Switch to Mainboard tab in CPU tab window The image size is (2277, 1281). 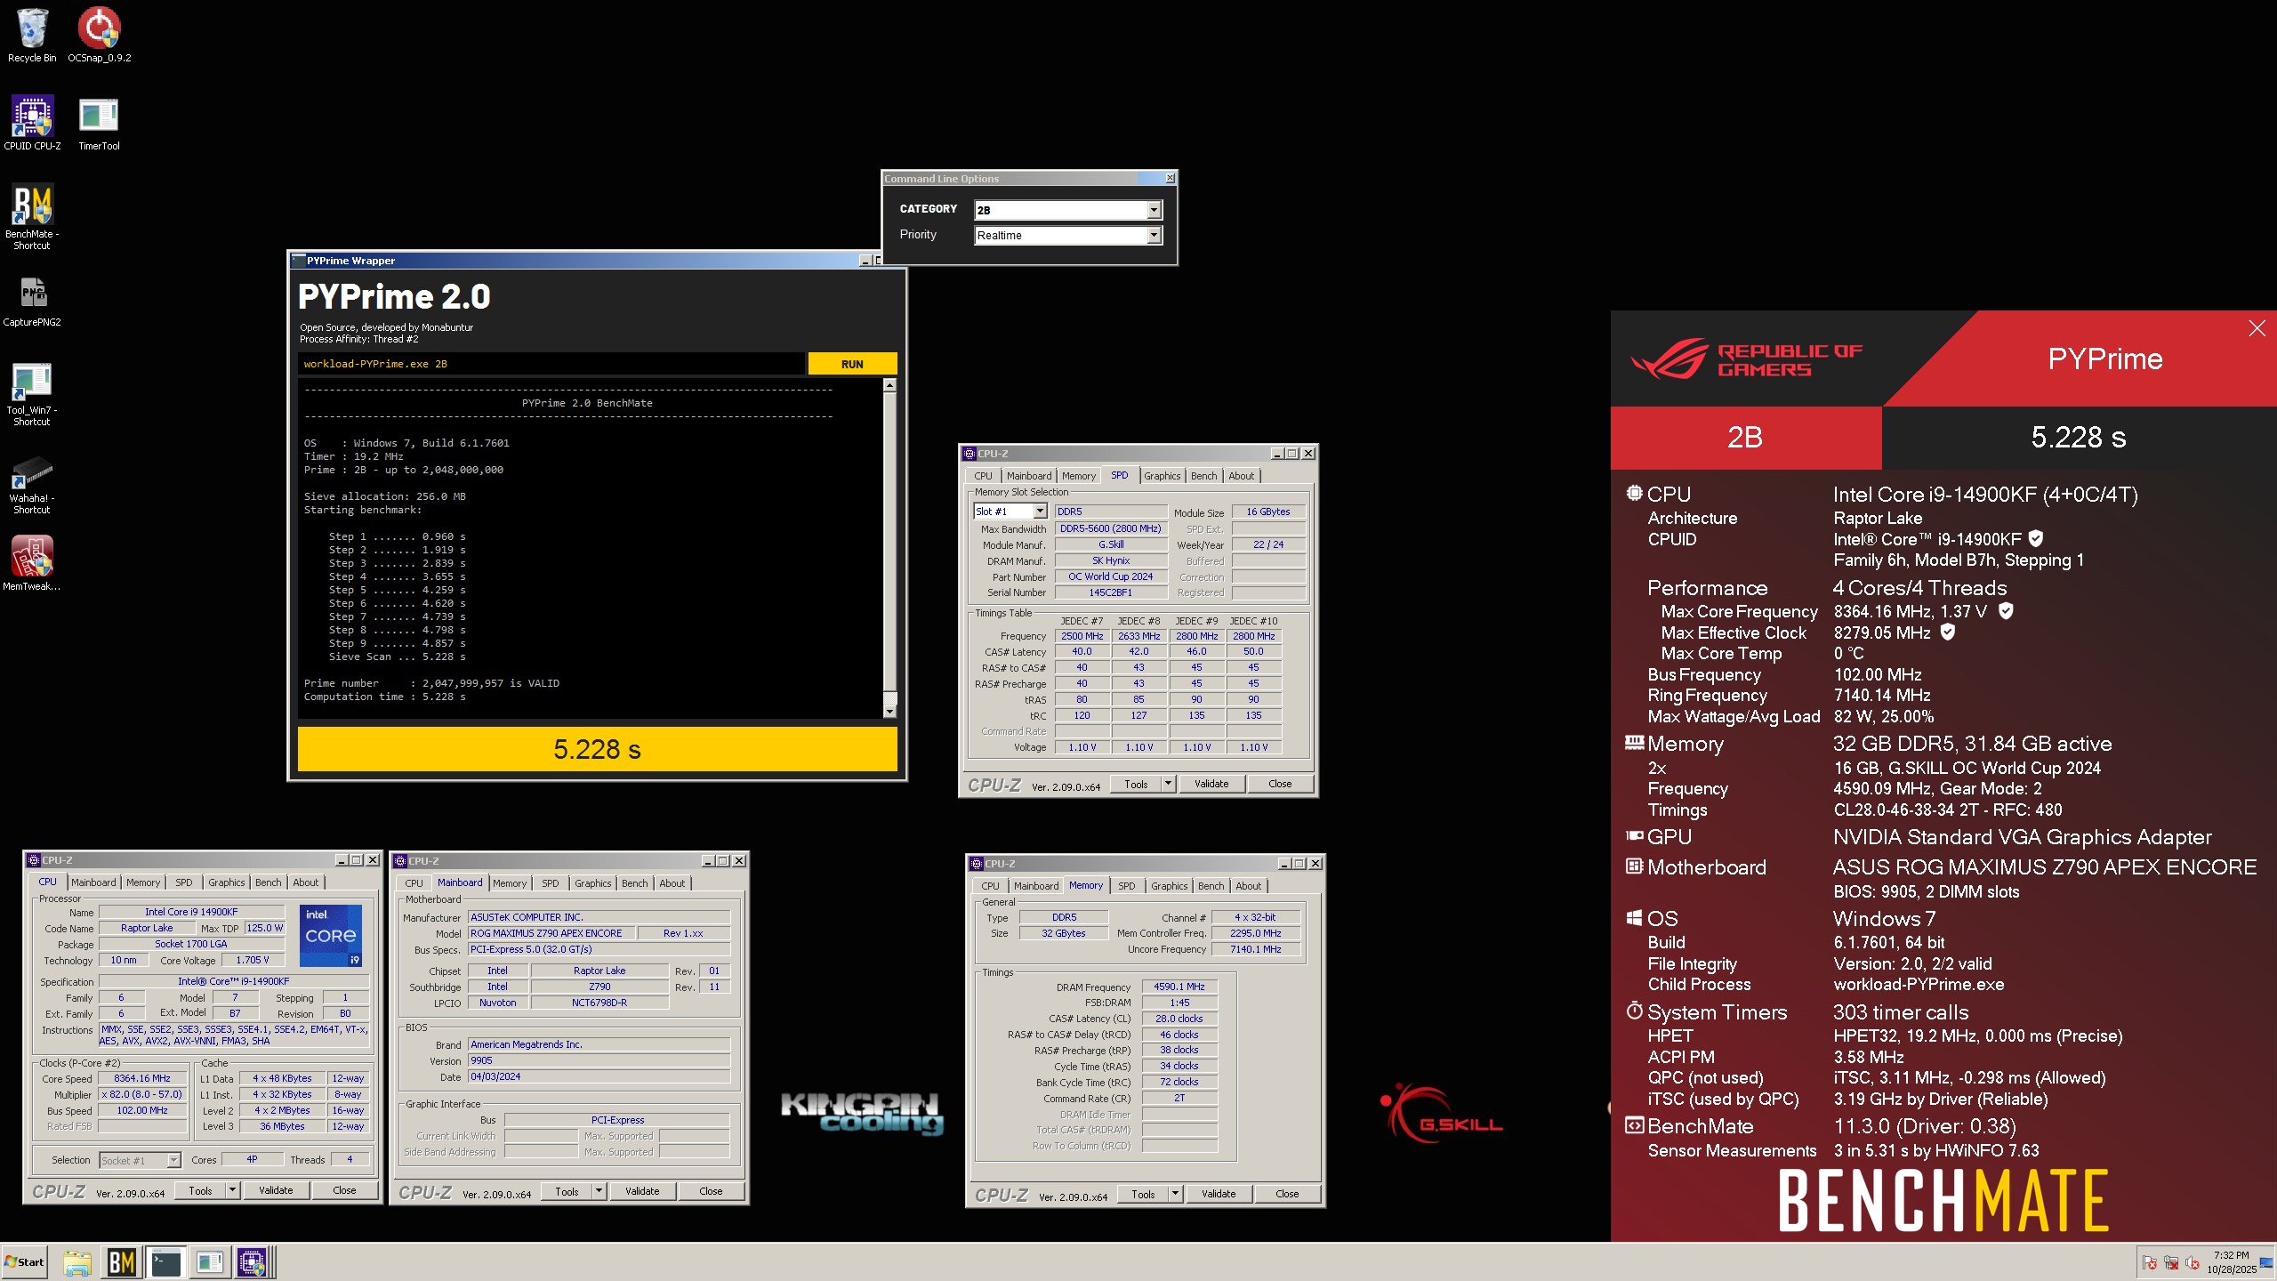click(93, 882)
